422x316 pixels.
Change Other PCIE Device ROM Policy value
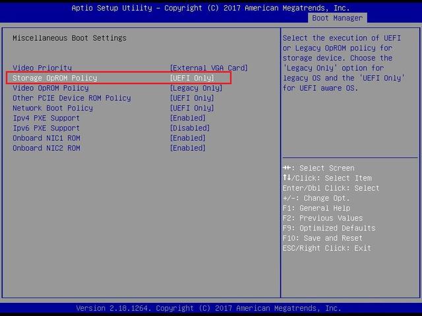[x=192, y=98]
